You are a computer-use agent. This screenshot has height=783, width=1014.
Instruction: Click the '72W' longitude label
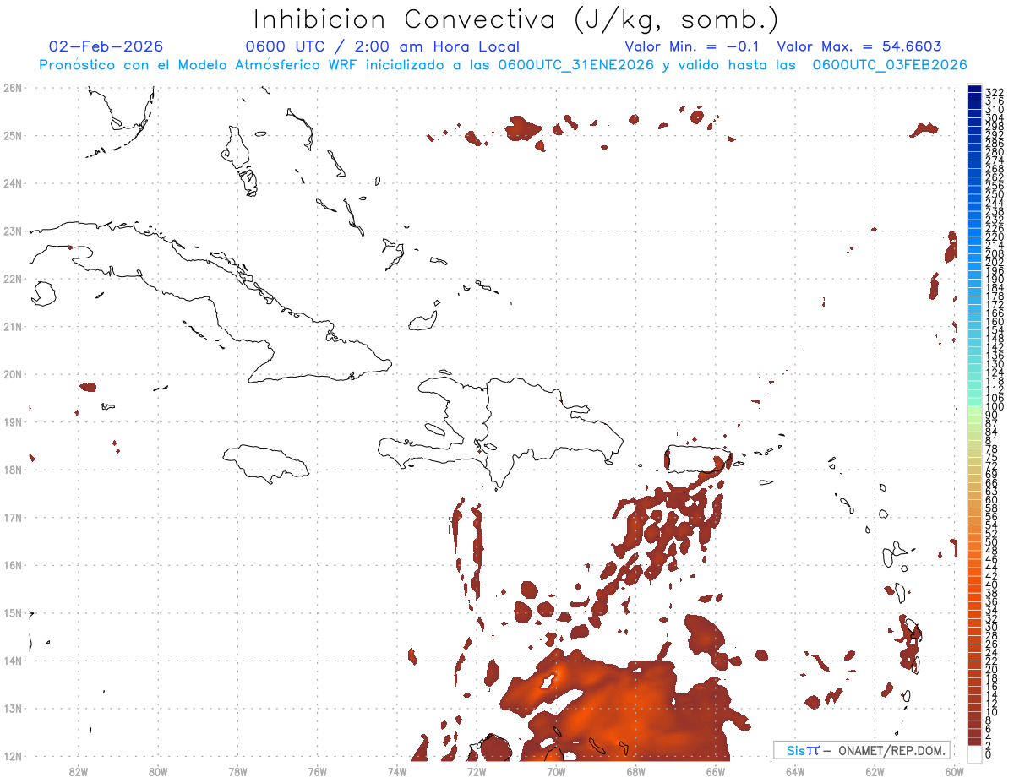point(477,771)
